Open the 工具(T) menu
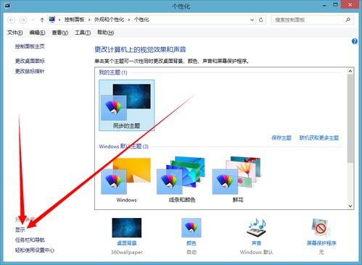This screenshot has width=362, height=265. point(83,33)
